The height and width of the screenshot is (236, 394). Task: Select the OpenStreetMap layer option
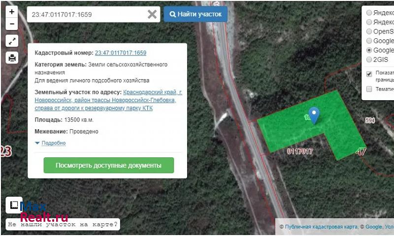click(x=369, y=31)
